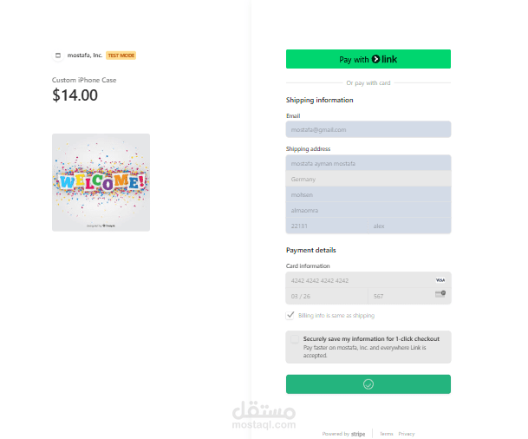Image resolution: width=528 pixels, height=439 pixels.
Task: Click the Visa card brand icon
Action: [440, 280]
